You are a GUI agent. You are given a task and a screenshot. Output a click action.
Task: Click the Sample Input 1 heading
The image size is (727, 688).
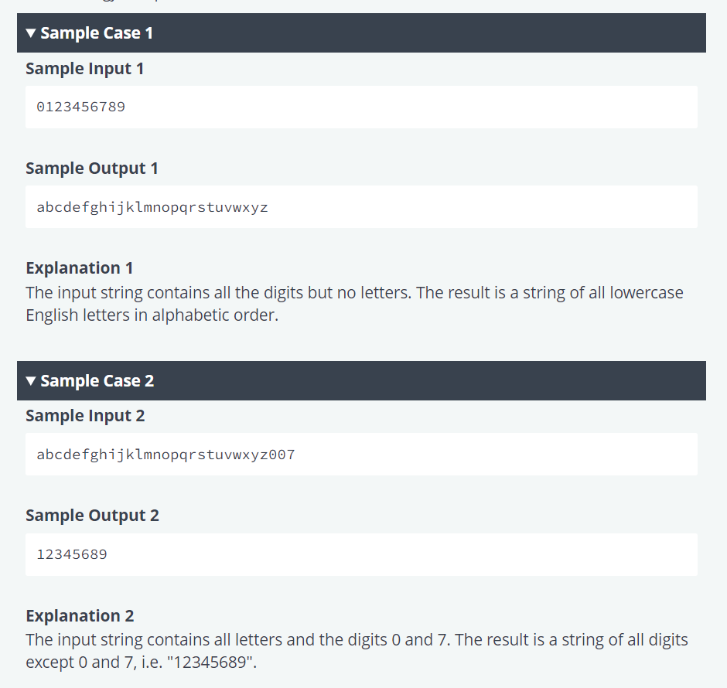point(85,69)
